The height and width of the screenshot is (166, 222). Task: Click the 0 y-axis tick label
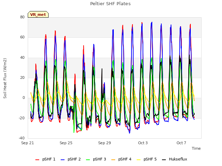pyautogui.click(x=24, y=98)
